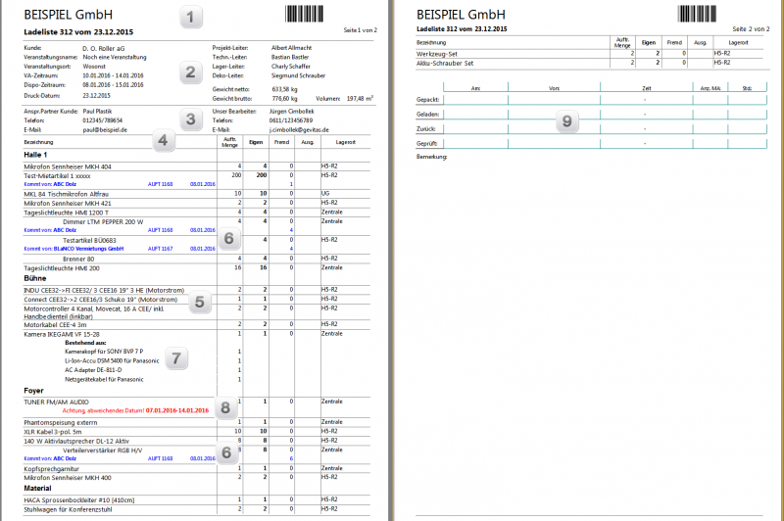The image size is (784, 521).
Task: Select the "Seite 1 von 2" page indicator
Action: coord(360,30)
